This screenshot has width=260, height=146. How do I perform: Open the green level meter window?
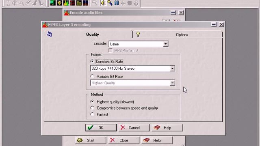[x=53, y=3]
